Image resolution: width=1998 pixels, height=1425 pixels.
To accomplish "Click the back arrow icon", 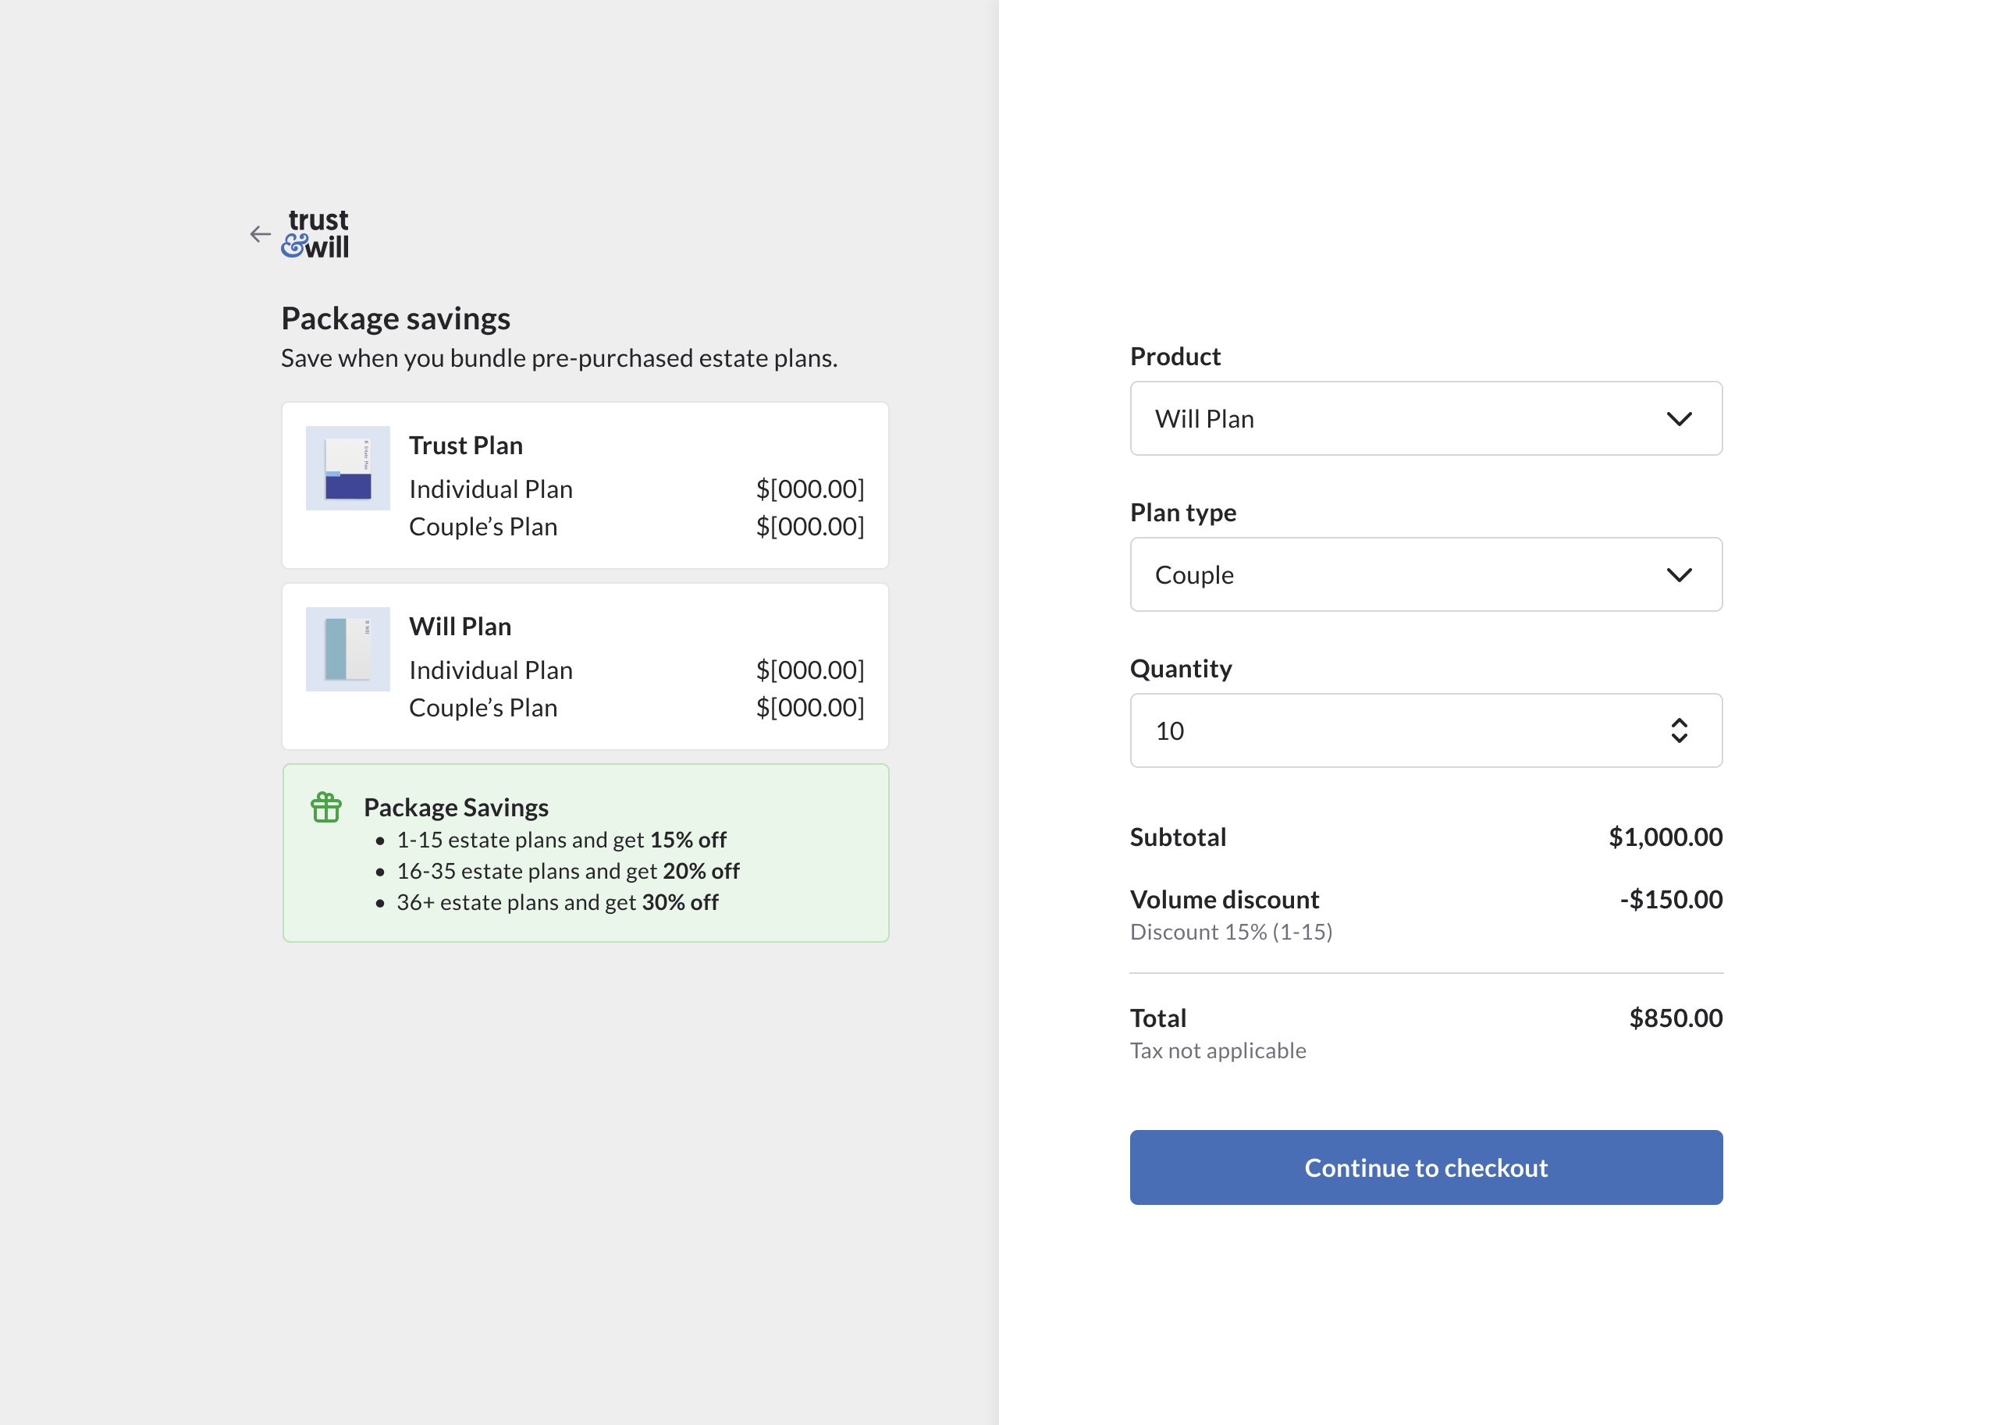I will (x=260, y=234).
